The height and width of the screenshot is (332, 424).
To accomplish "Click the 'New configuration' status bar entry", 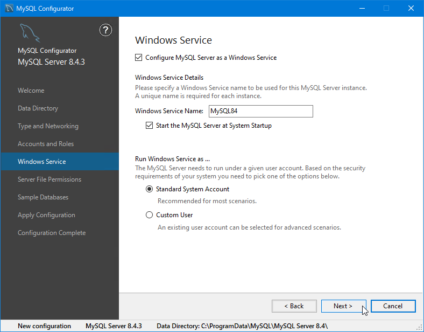I will tap(44, 326).
